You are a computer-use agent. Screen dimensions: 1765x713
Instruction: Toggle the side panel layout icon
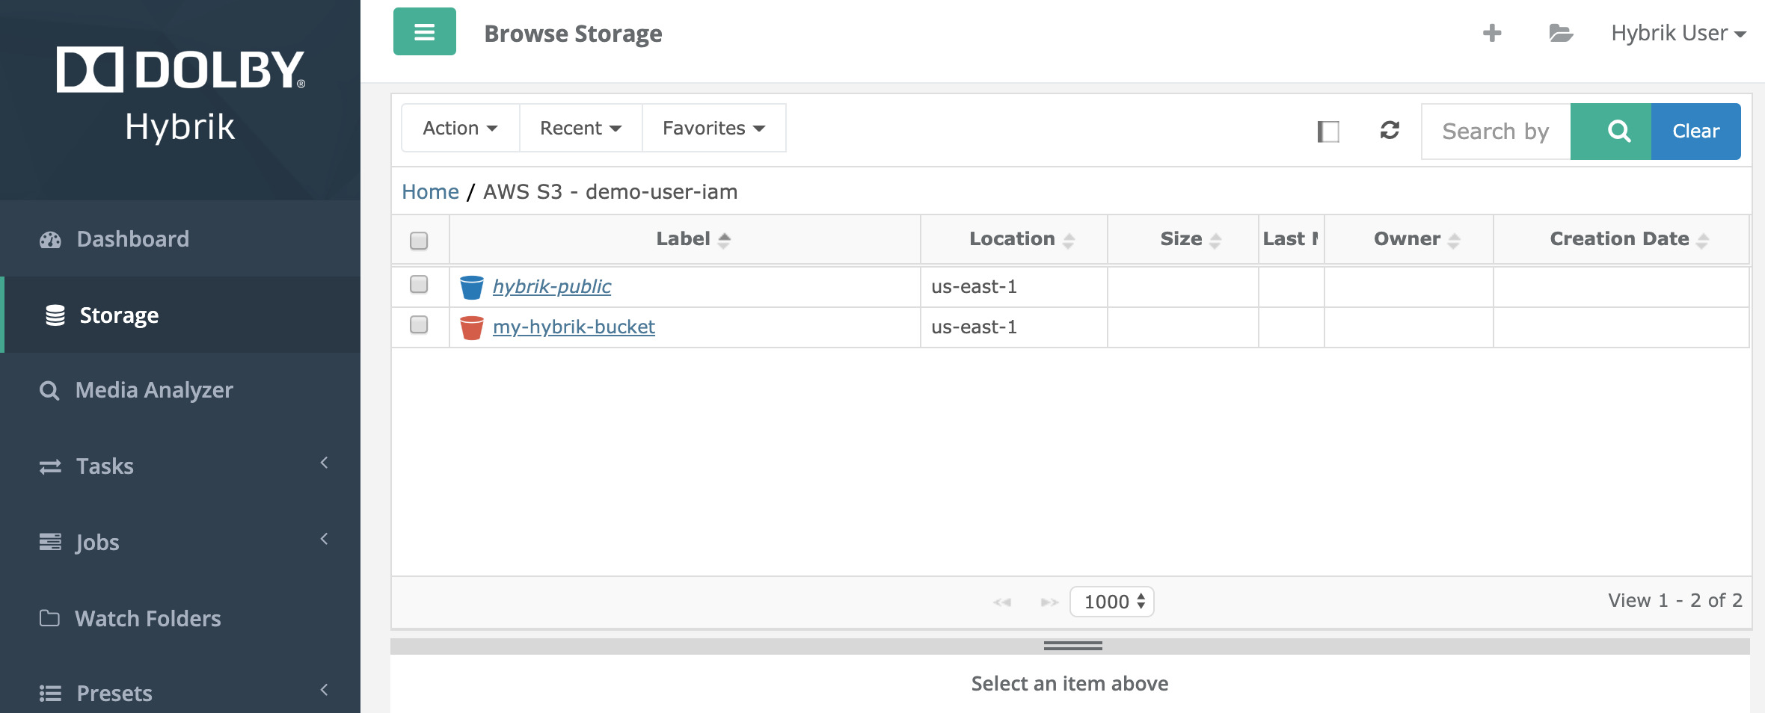[1328, 132]
